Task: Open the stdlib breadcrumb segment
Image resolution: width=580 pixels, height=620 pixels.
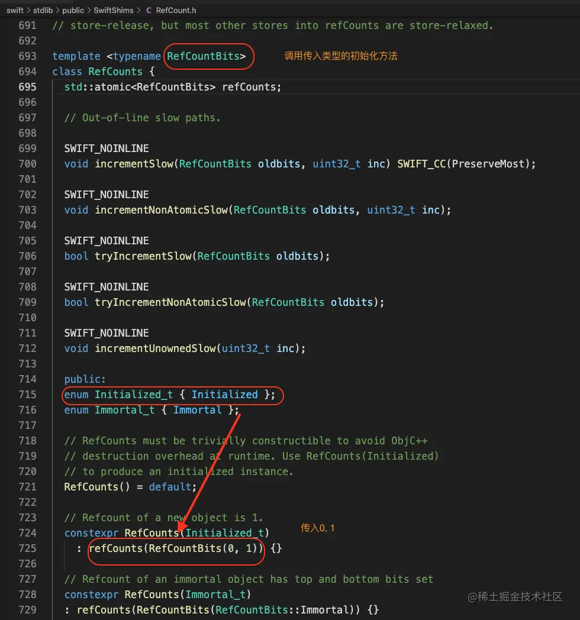Action: [x=43, y=10]
